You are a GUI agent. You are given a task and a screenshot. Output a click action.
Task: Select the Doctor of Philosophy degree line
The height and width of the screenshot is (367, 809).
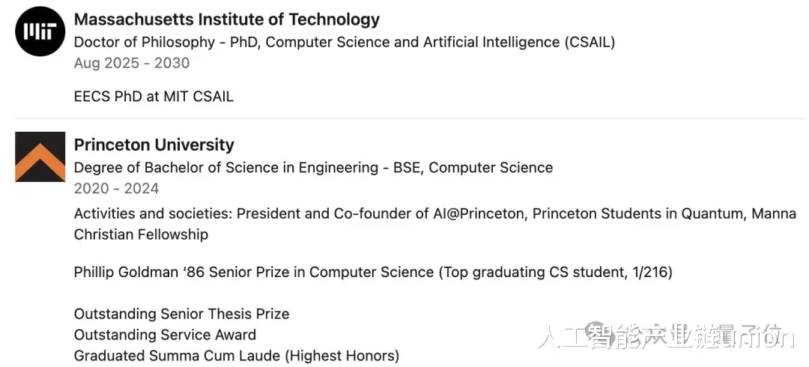click(344, 42)
